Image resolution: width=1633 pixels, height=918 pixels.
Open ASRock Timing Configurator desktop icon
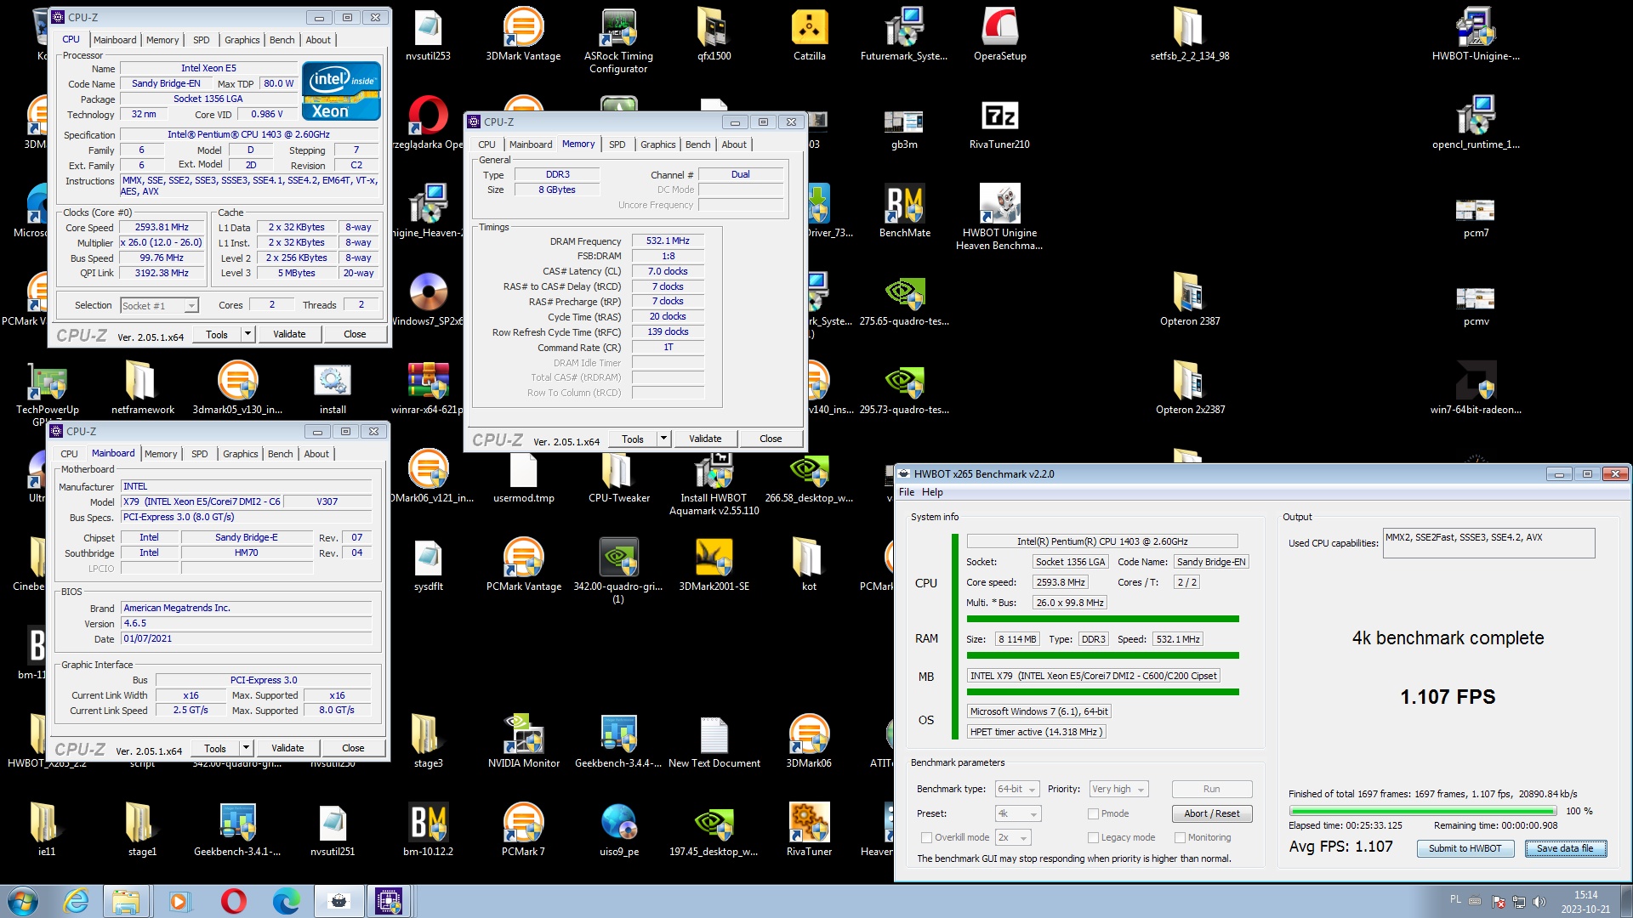coord(618,40)
